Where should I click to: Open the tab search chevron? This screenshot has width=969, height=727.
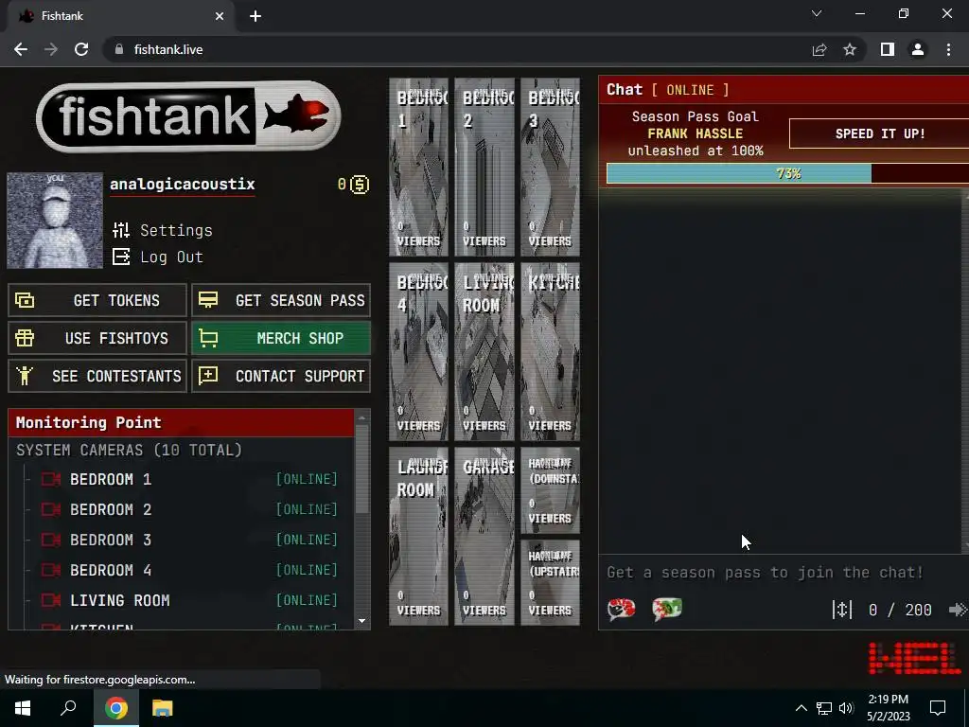(817, 13)
